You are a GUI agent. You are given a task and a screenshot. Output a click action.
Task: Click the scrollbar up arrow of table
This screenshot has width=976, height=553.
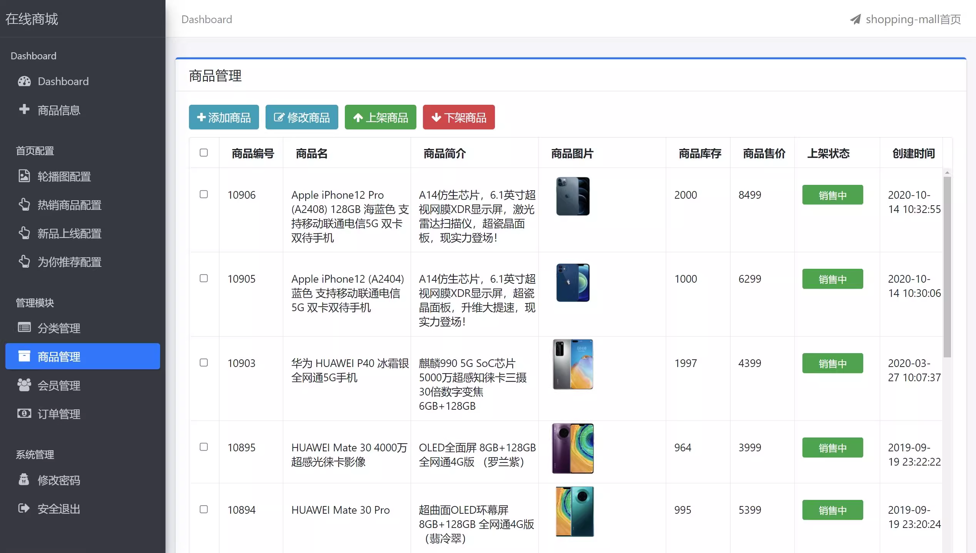[947, 172]
